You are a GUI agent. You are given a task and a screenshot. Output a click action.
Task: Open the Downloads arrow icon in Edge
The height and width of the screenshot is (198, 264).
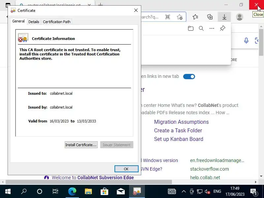click(224, 17)
